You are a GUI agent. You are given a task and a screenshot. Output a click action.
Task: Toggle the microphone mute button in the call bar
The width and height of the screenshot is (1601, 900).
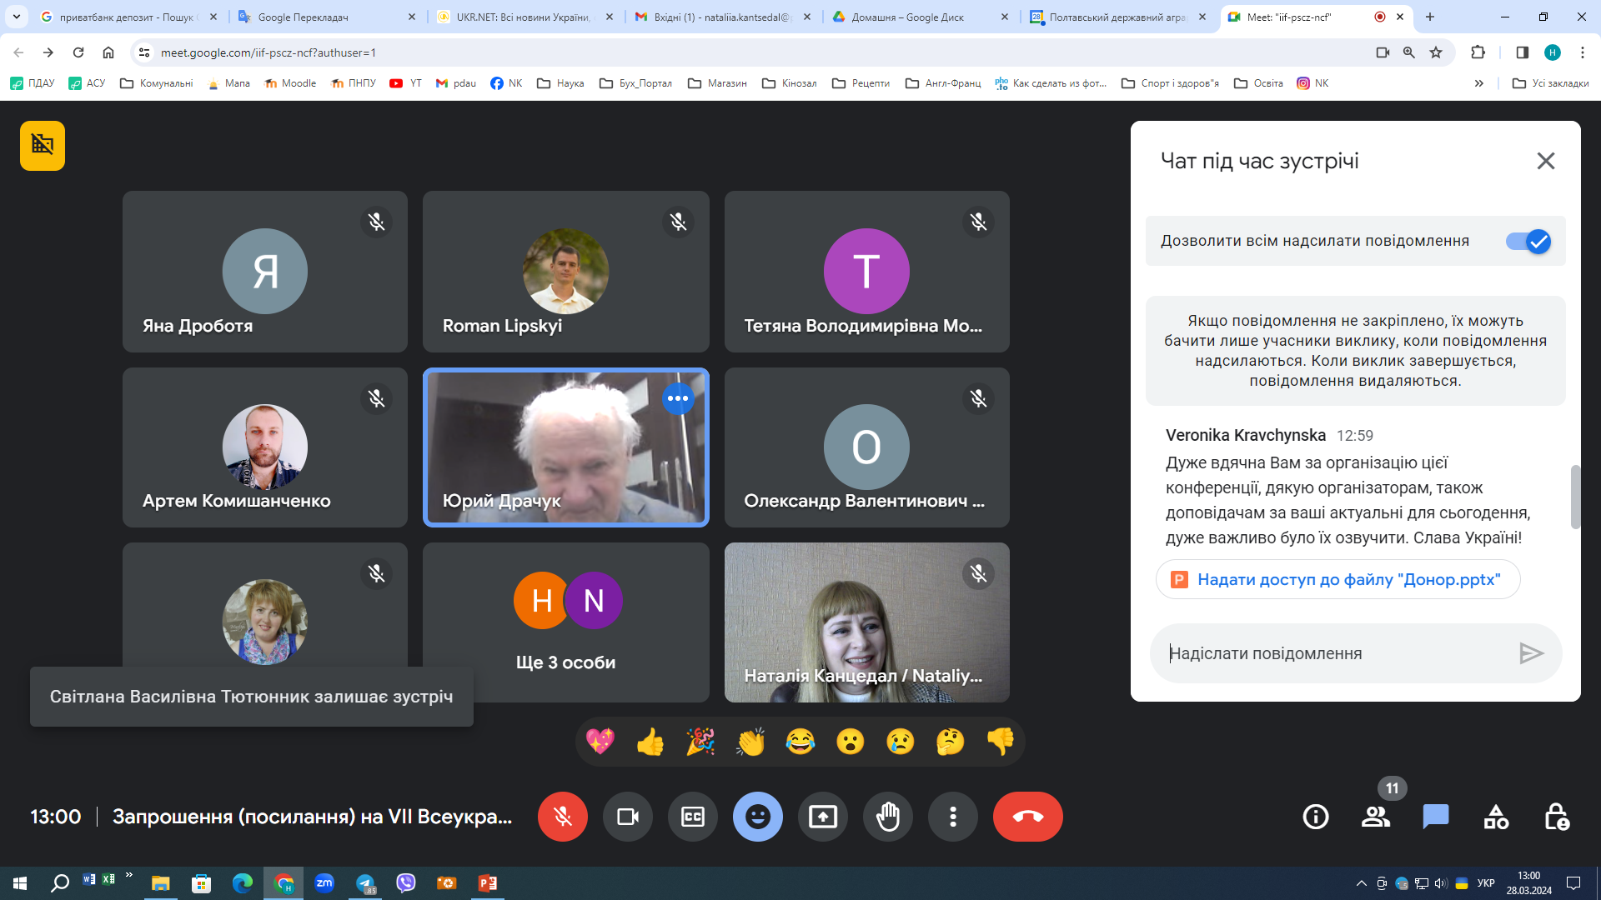coord(563,817)
